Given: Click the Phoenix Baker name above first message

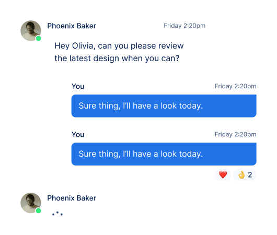Looking at the screenshot, I should tap(72, 26).
